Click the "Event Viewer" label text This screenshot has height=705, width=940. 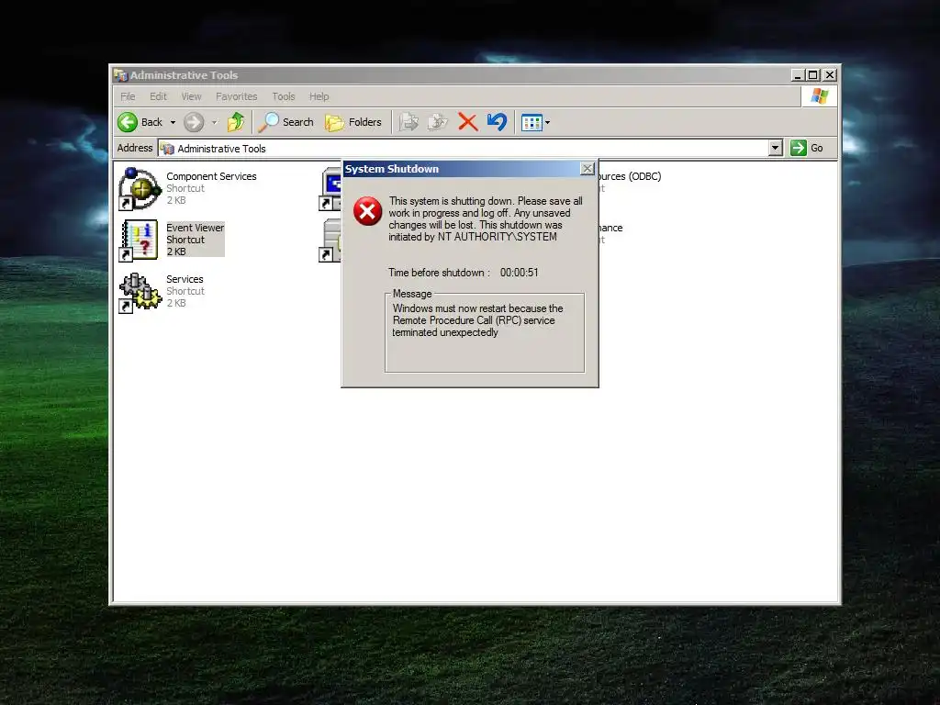pos(195,228)
